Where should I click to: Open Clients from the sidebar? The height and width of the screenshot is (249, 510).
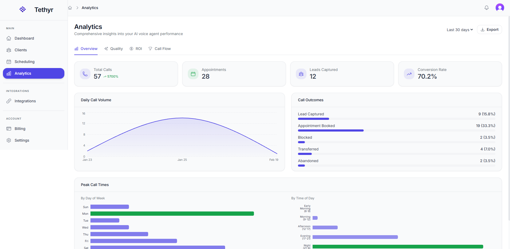click(x=21, y=50)
